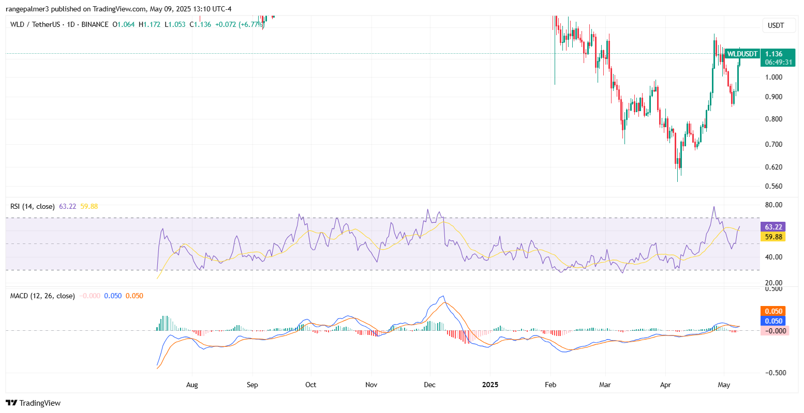Click the yellow 59.88 RSI axis label
804x413 pixels.
click(773, 237)
